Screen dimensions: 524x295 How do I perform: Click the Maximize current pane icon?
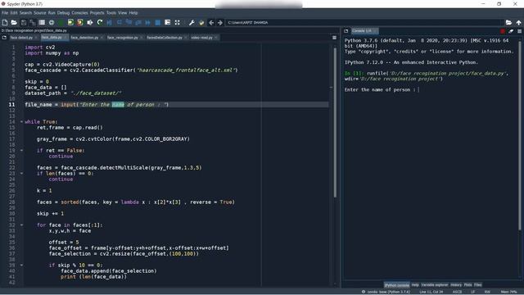pos(167,22)
